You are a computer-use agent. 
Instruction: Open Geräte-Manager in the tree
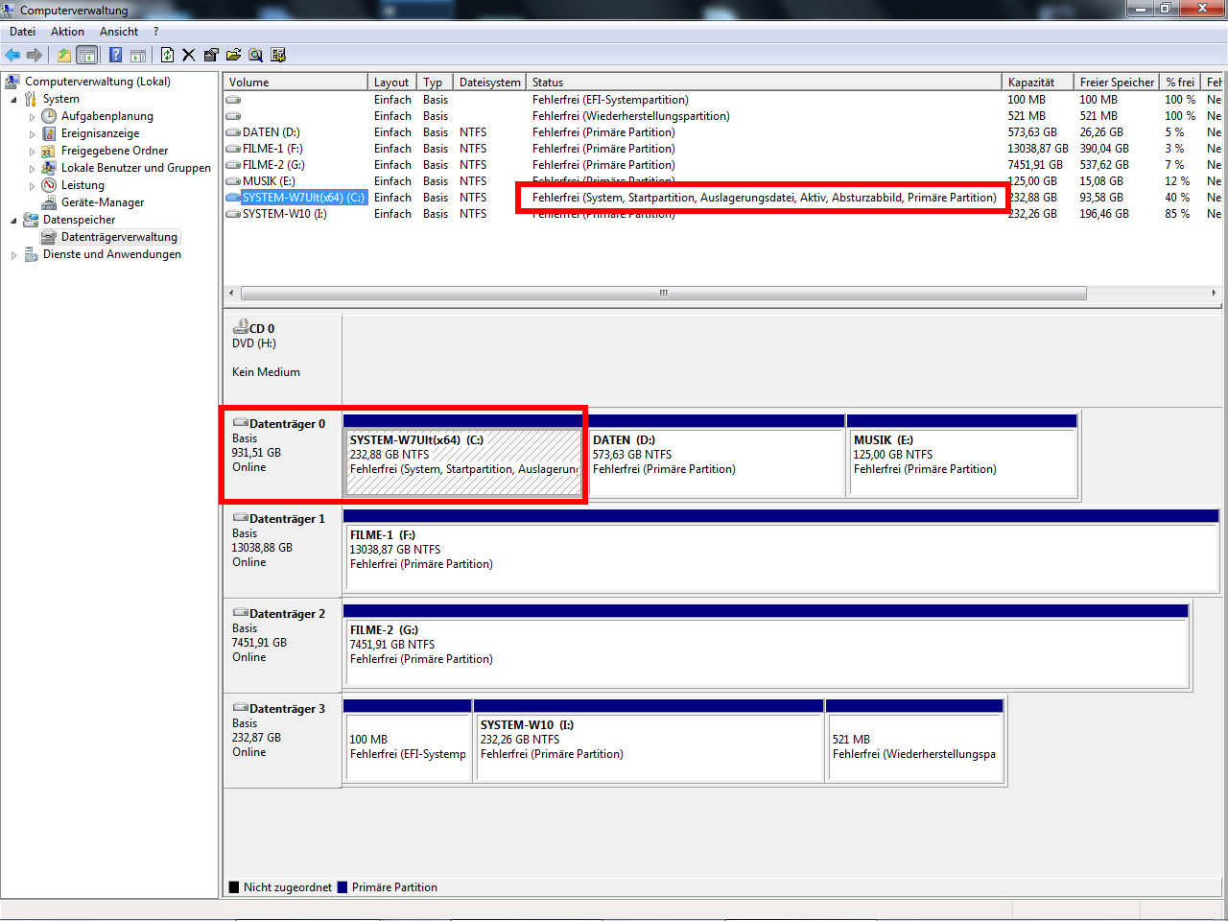coord(102,202)
